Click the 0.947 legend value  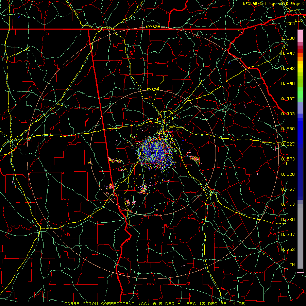[x=288, y=53]
